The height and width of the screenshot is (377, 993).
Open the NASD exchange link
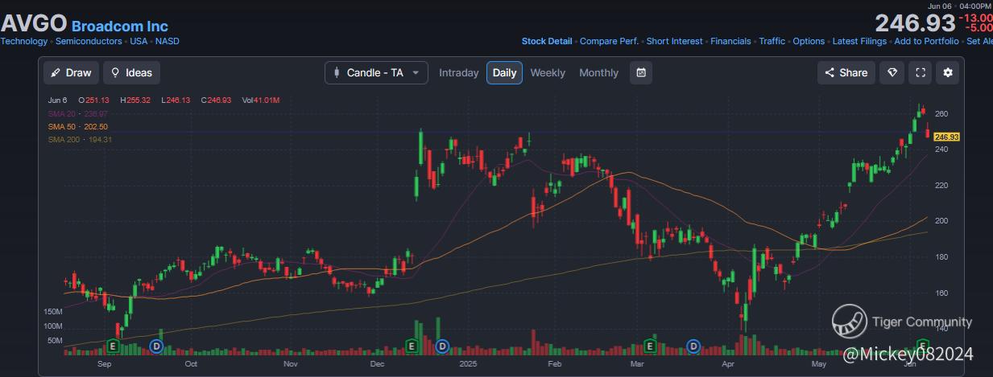click(168, 41)
